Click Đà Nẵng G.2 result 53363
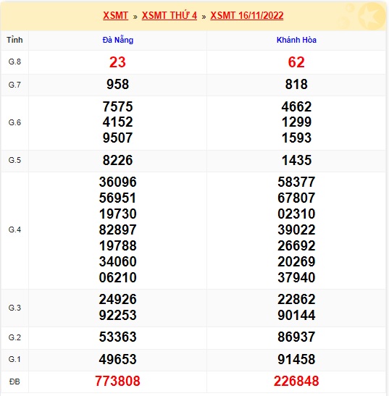 click(117, 337)
